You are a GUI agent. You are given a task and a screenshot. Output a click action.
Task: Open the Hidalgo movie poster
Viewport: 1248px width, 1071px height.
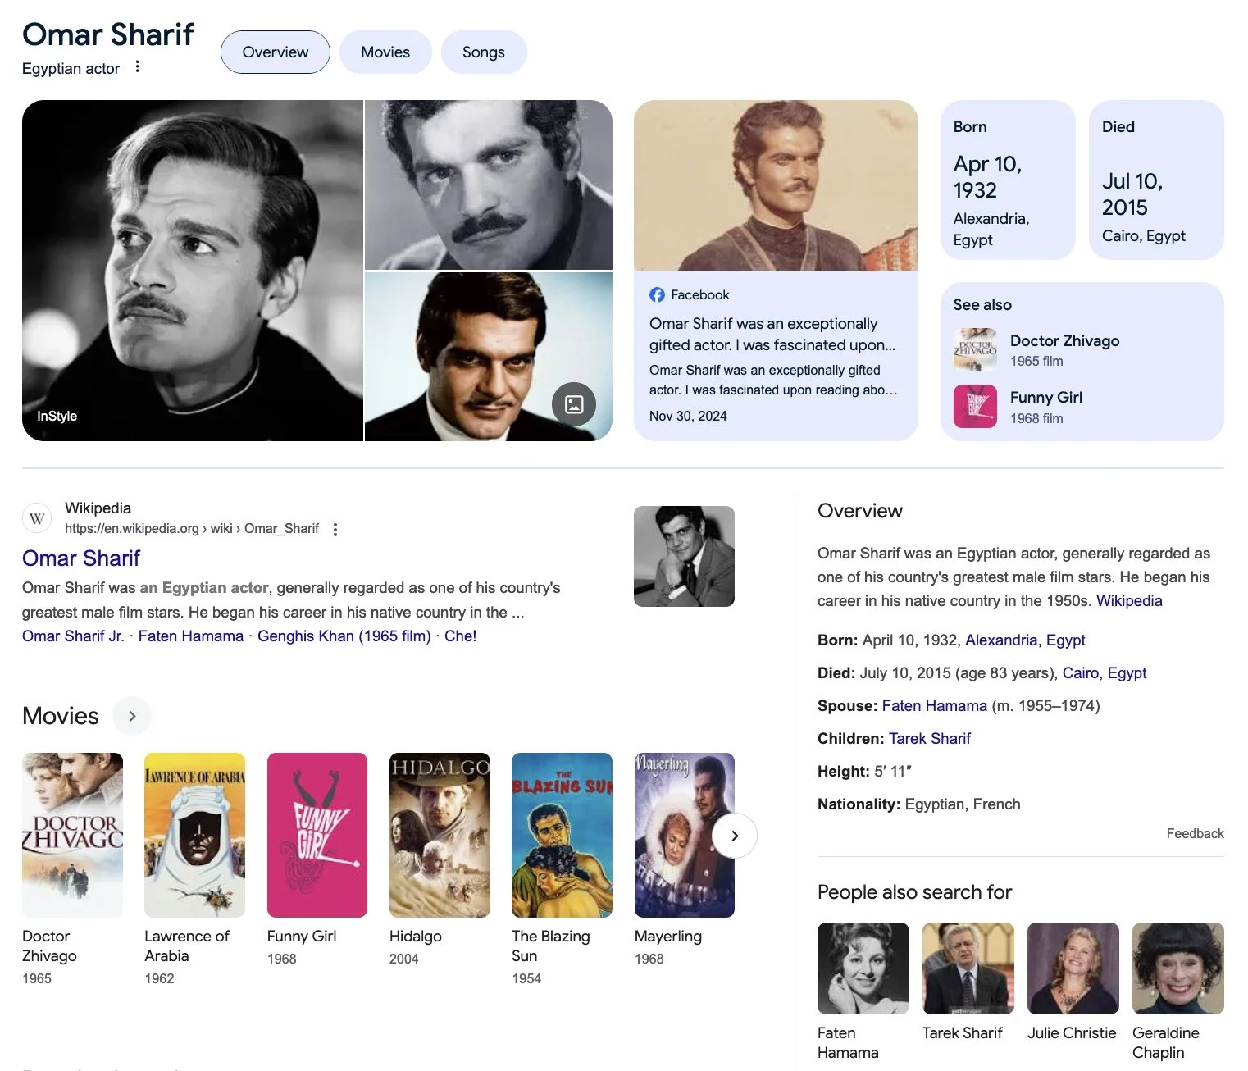(x=440, y=835)
